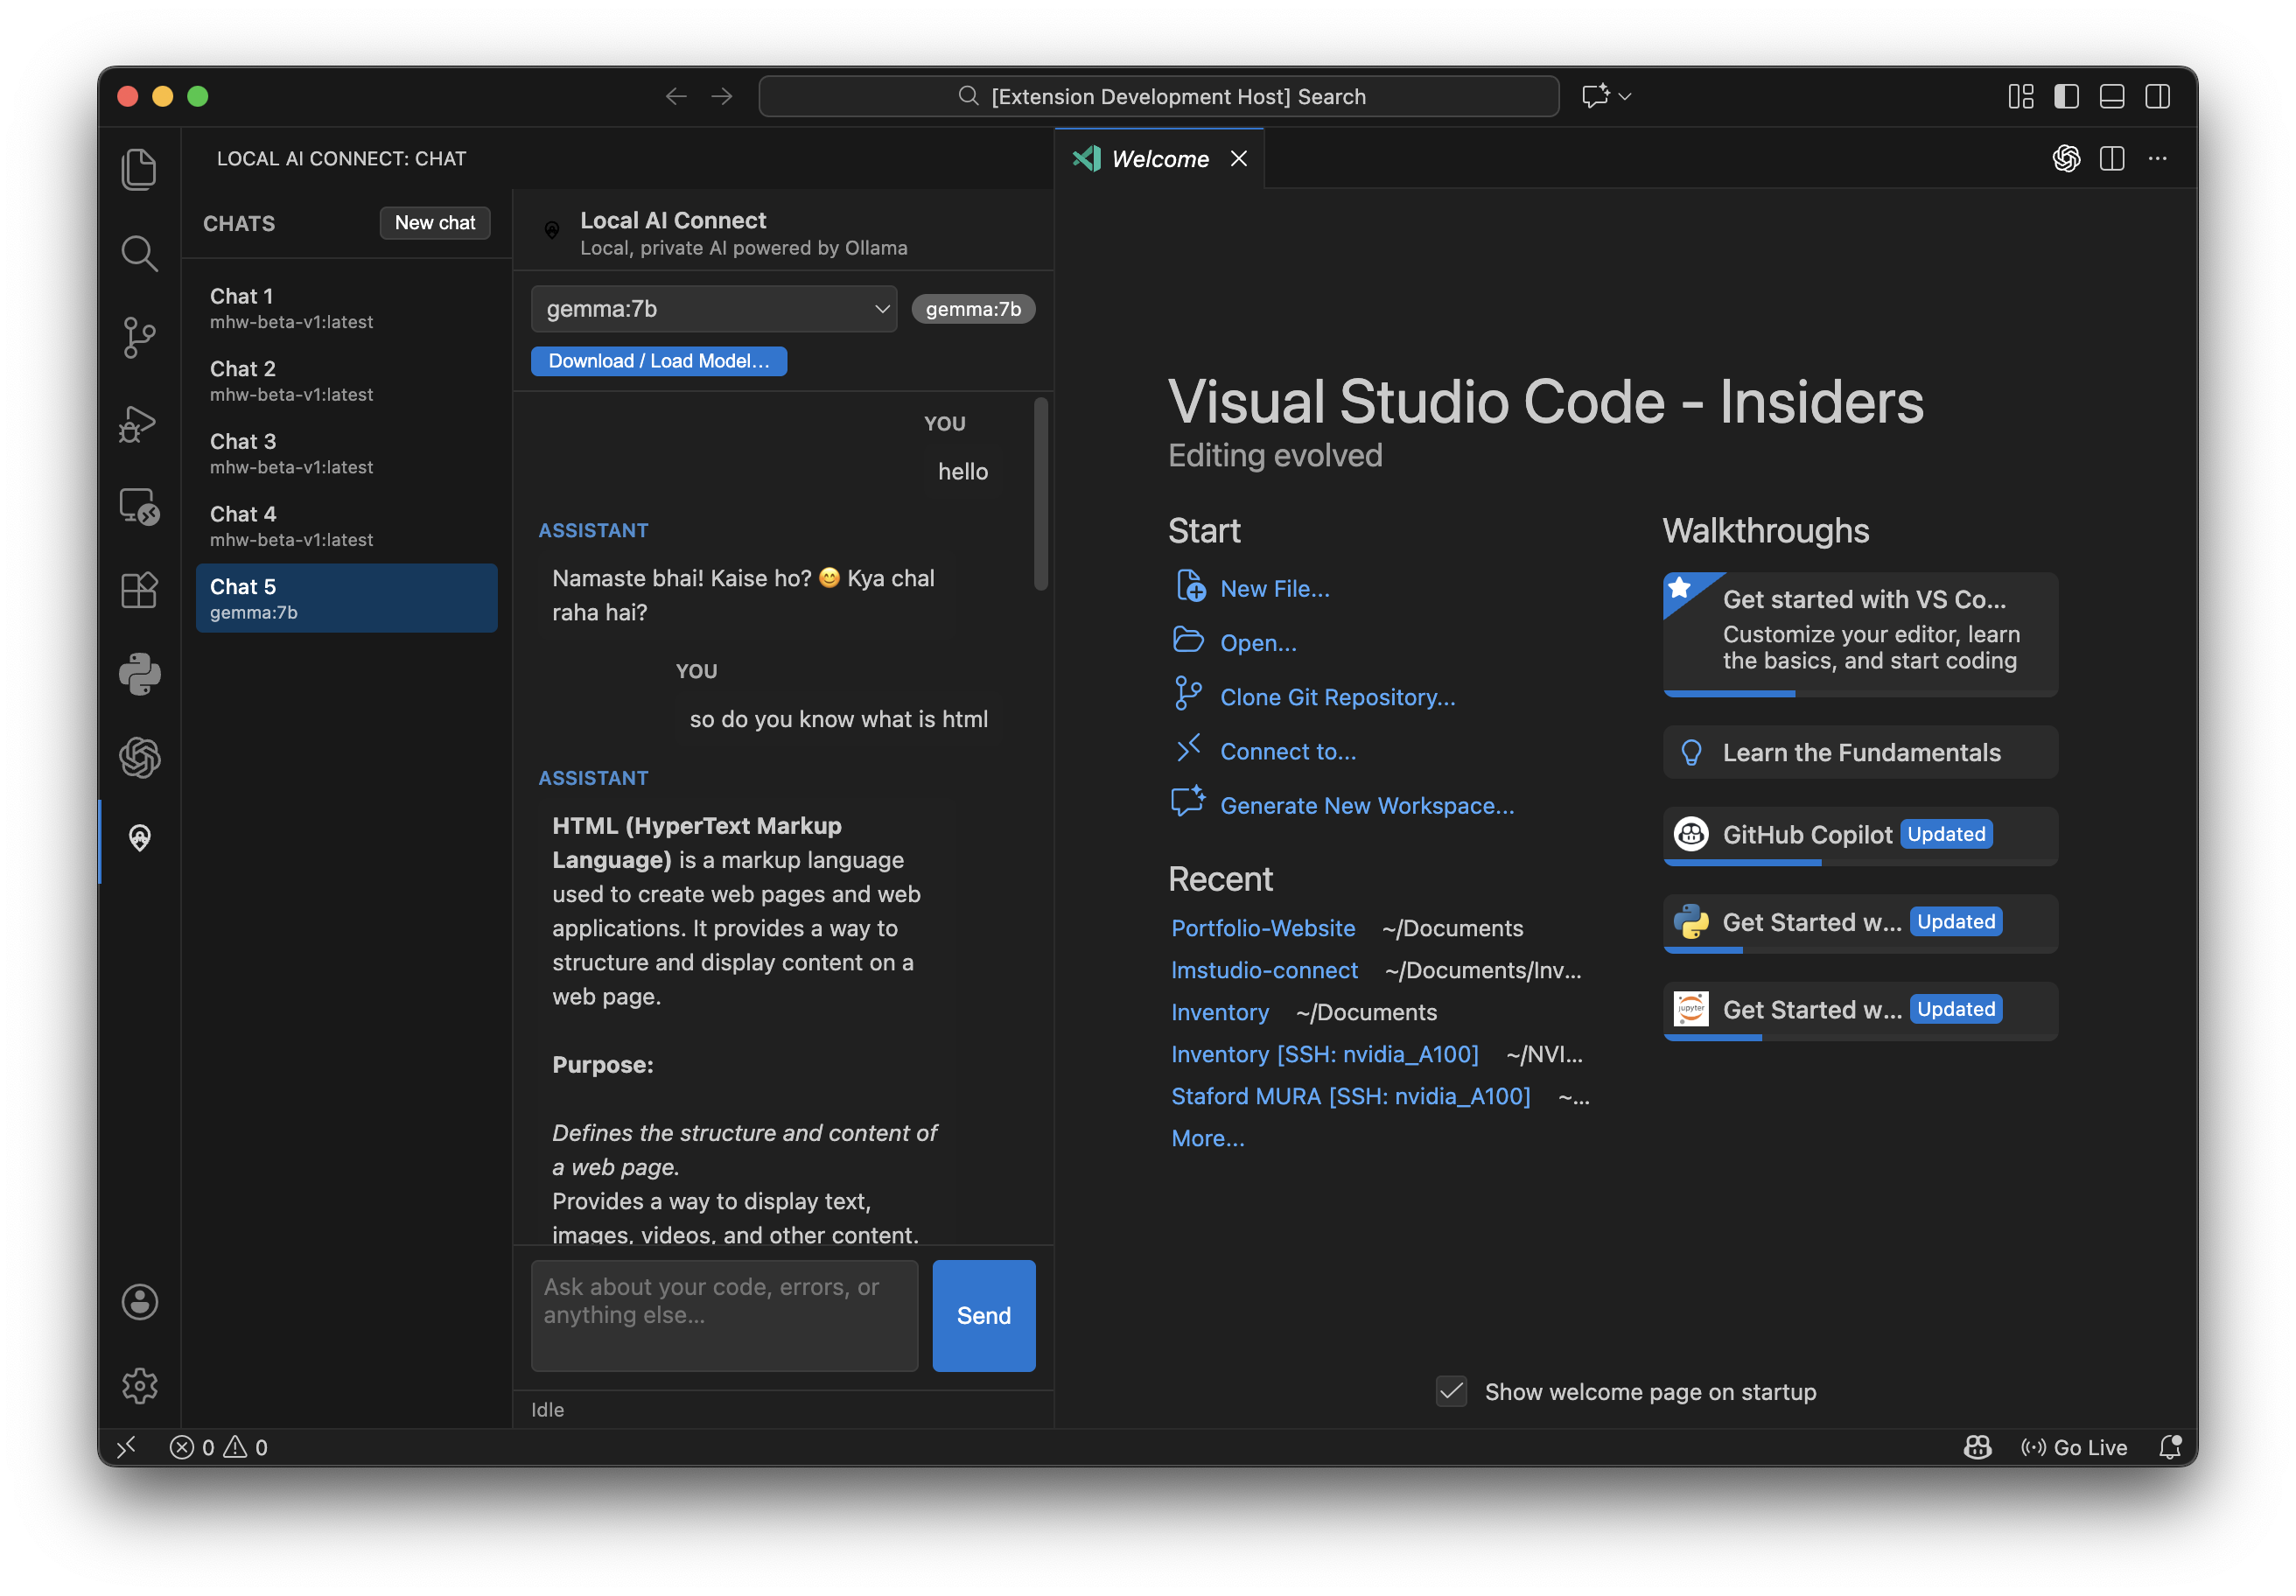Click the Download / Load Model button
This screenshot has width=2296, height=1596.
point(659,361)
